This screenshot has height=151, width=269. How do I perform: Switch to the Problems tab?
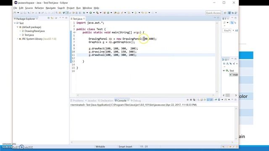click(77, 101)
